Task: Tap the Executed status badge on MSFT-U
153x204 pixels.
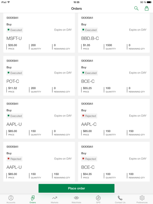Action: tap(15, 30)
